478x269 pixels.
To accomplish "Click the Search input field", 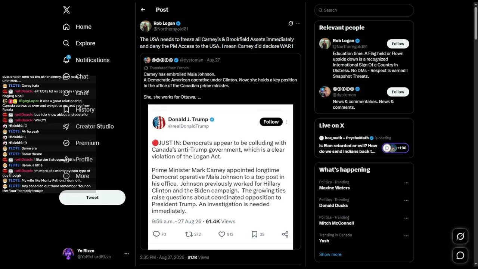I will pyautogui.click(x=364, y=10).
